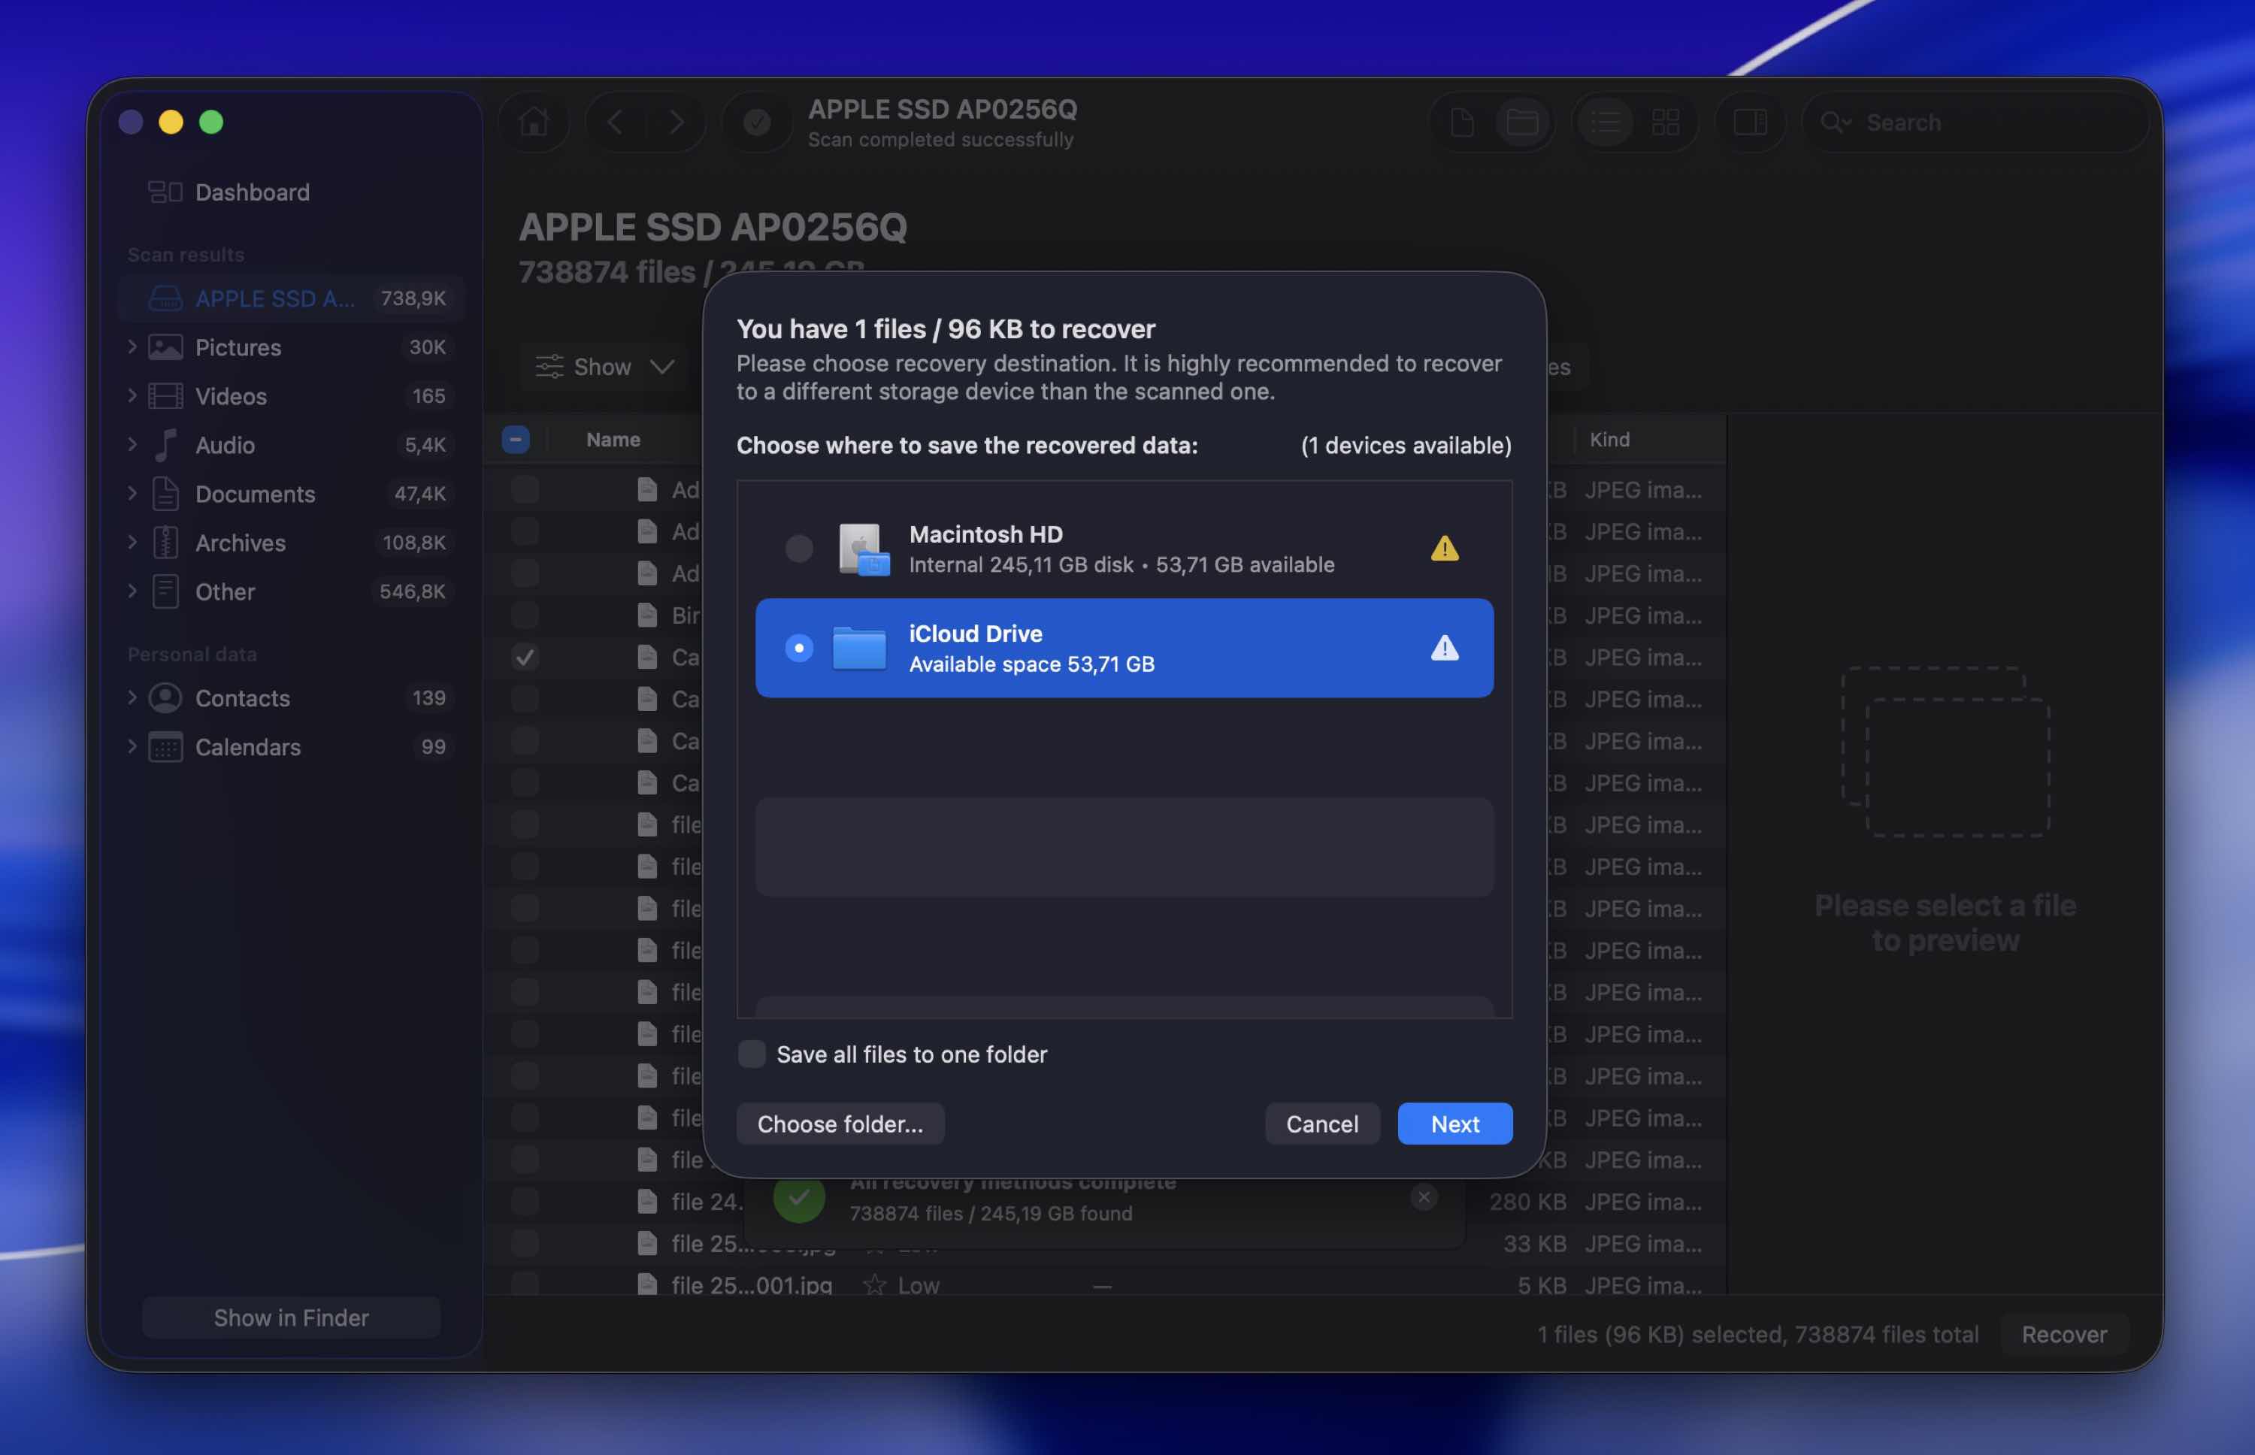Sort by the Kind column header
The image size is (2255, 1455).
pos(1609,440)
